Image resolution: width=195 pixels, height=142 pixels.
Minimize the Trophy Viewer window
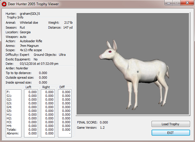[x=168, y=3]
